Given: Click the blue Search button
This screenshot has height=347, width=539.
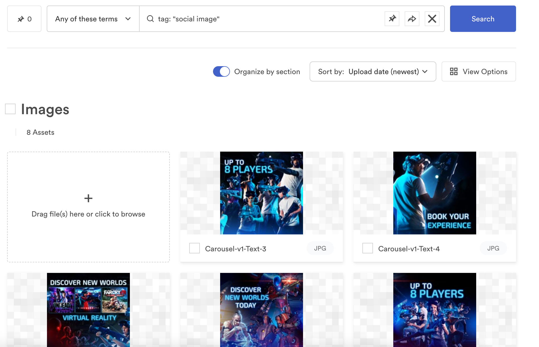Looking at the screenshot, I should (x=483, y=19).
